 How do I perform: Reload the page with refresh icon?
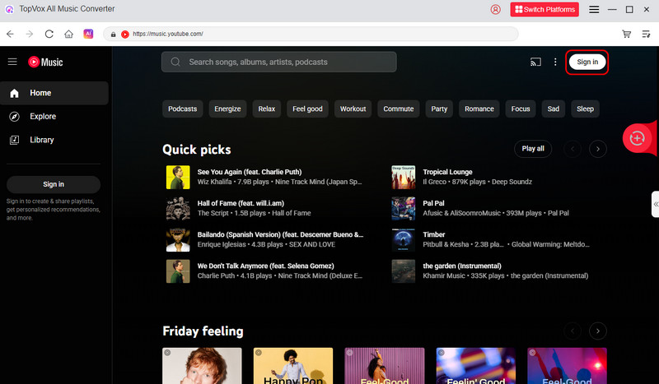(x=49, y=35)
